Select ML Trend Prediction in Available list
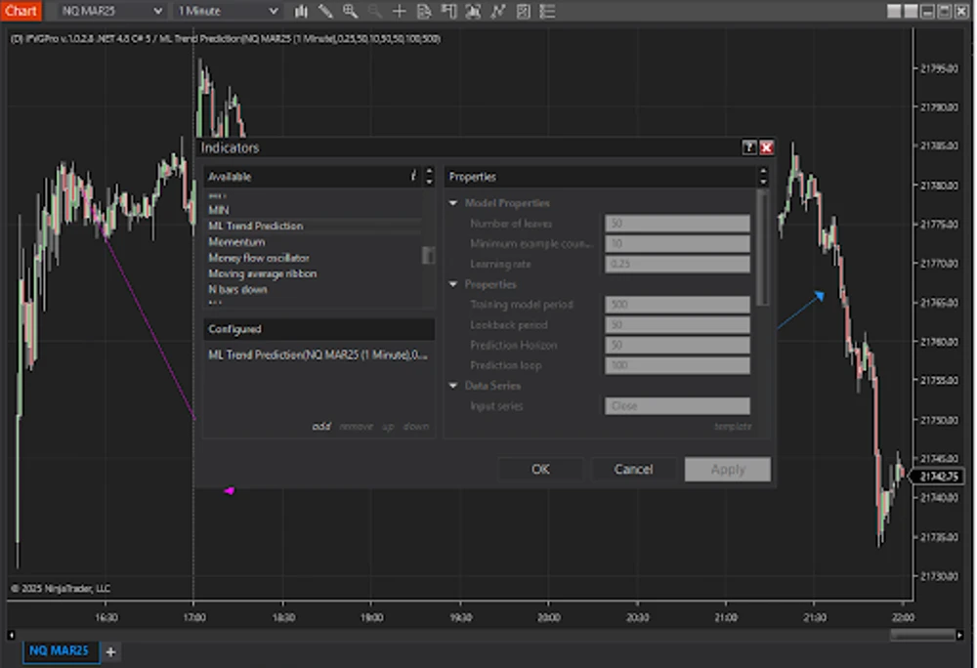Image resolution: width=977 pixels, height=668 pixels. coord(316,226)
